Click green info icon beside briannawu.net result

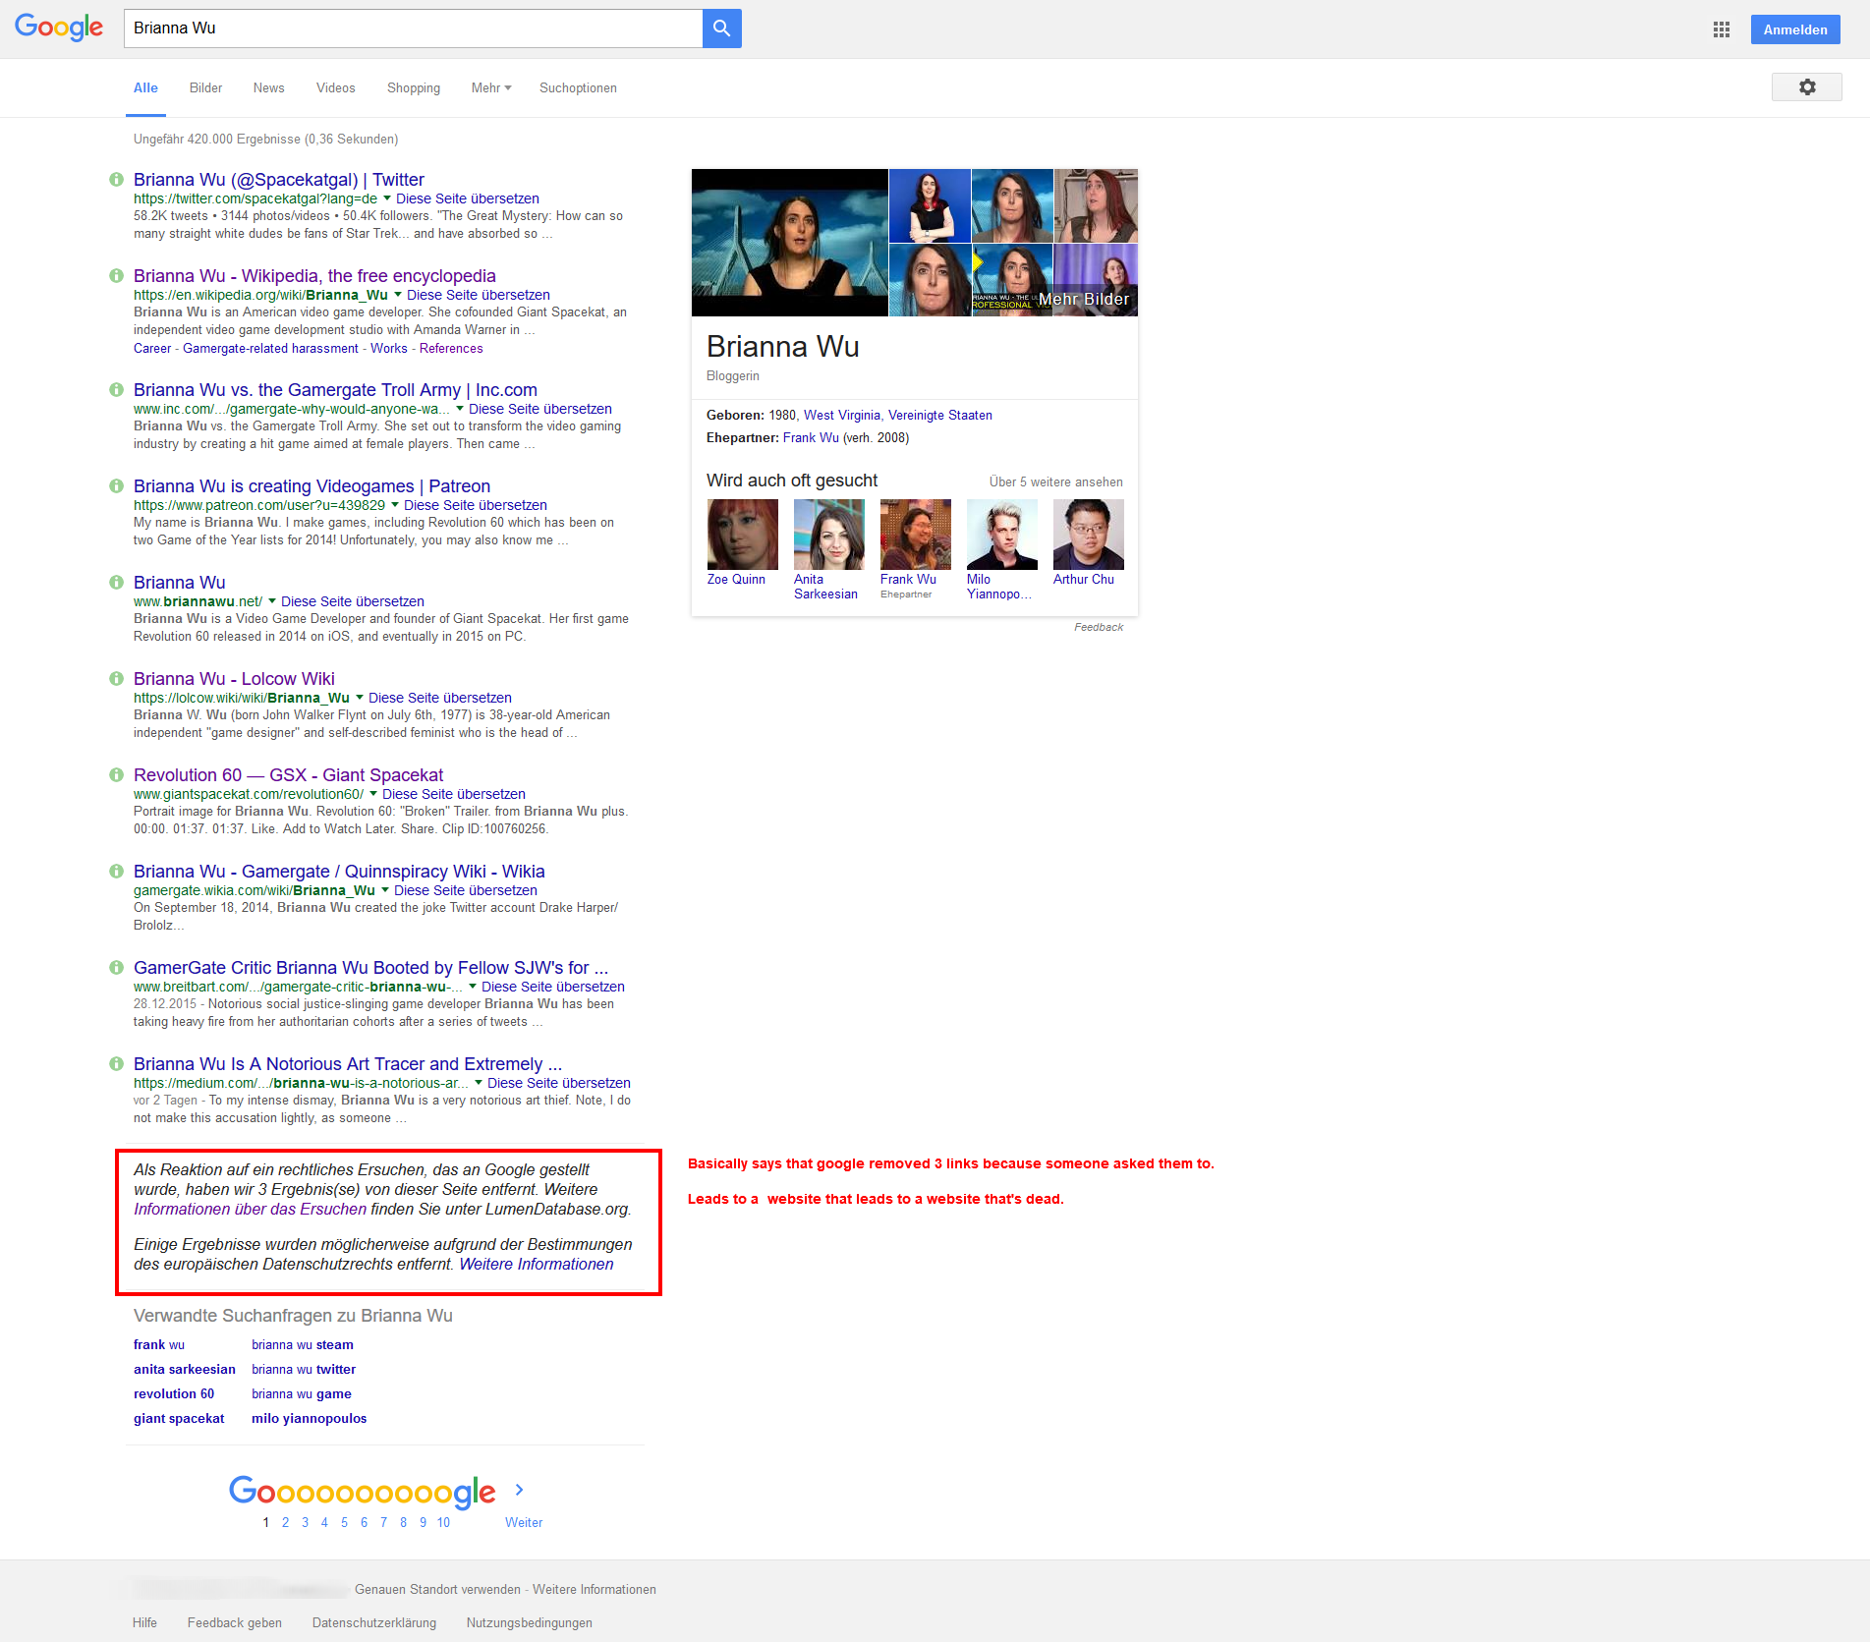(116, 583)
